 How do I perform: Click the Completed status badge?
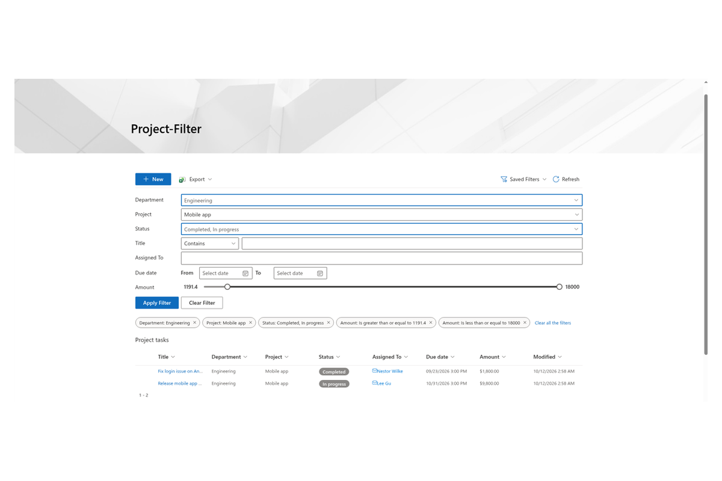(x=334, y=372)
